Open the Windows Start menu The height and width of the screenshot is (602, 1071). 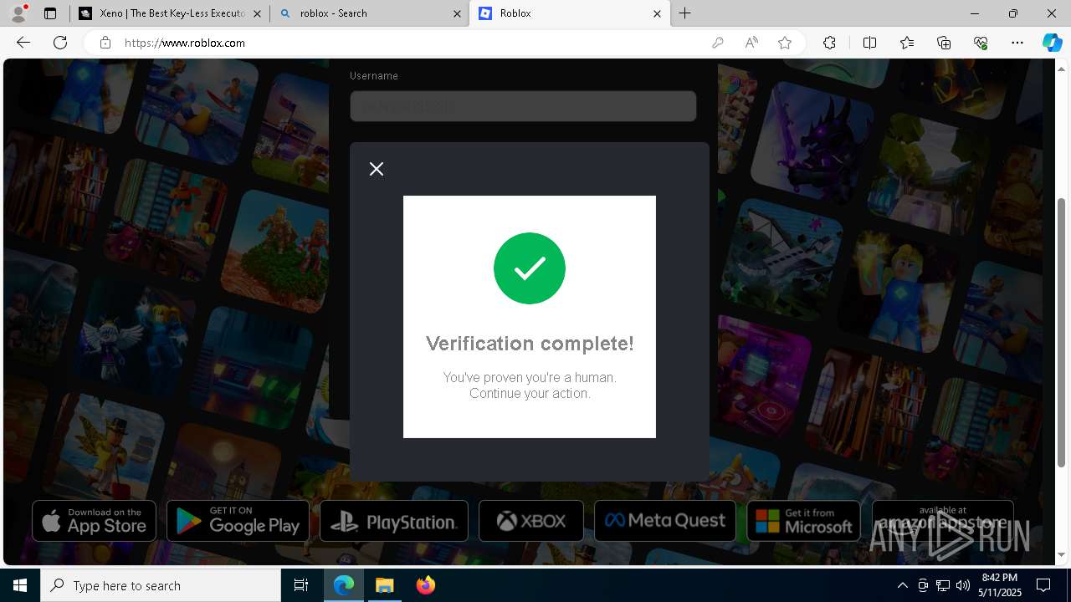pos(20,585)
